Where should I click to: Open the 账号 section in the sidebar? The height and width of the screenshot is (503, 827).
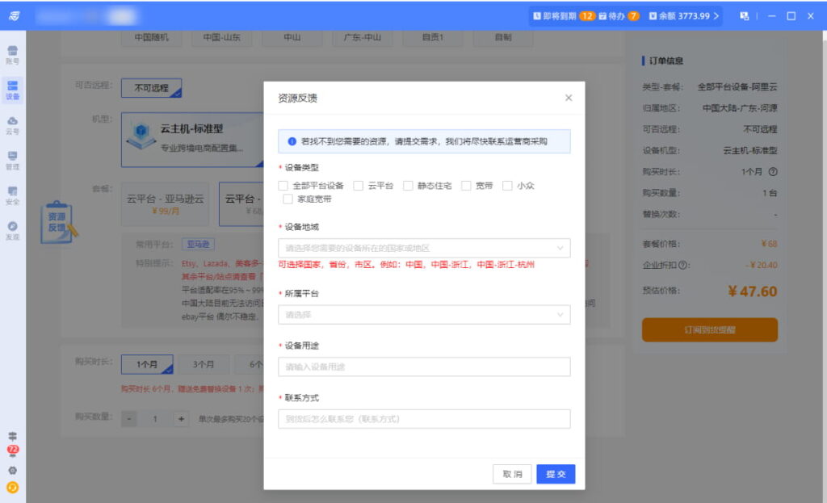pos(13,55)
